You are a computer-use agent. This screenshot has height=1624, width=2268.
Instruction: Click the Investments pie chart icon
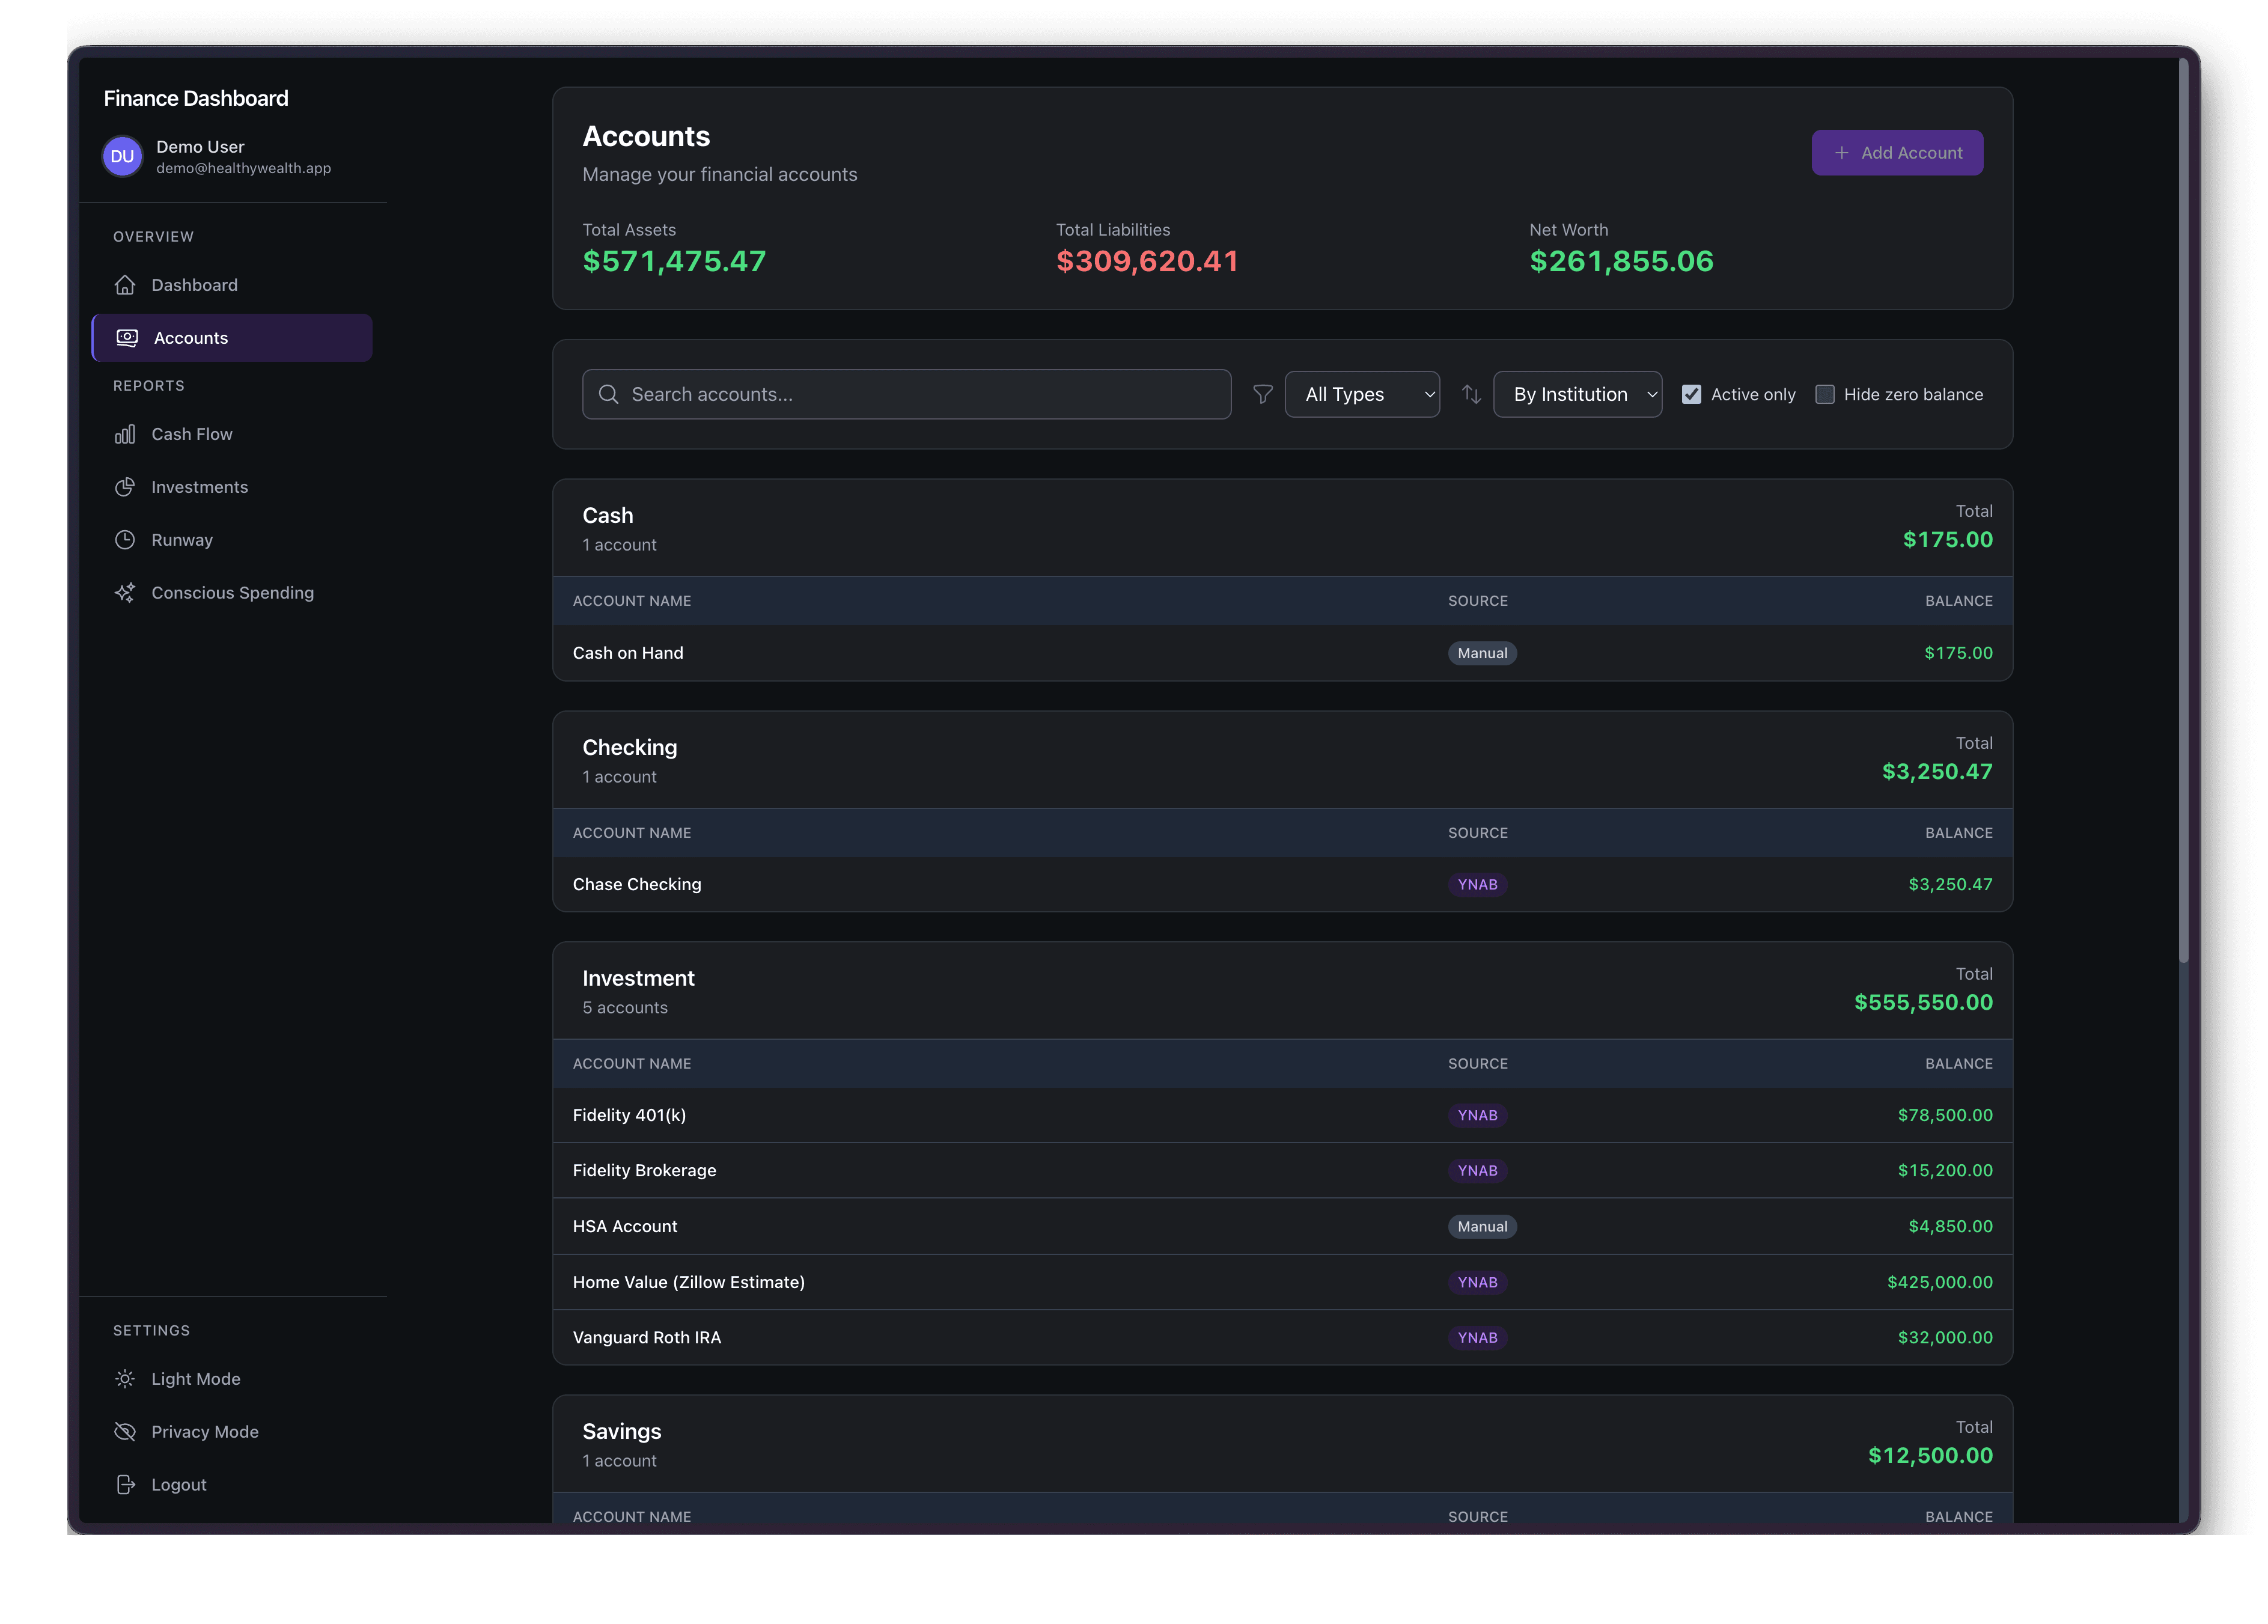[x=125, y=487]
